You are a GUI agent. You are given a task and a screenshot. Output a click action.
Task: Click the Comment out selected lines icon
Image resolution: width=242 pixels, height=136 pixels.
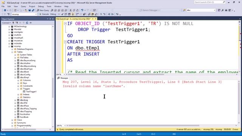101,14
